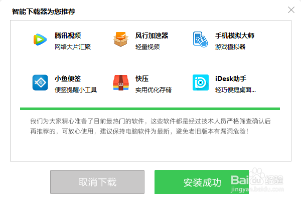Image resolution: width=301 pixels, height=200 pixels.
Task: Click the 取消下载 button
Action: [97, 182]
